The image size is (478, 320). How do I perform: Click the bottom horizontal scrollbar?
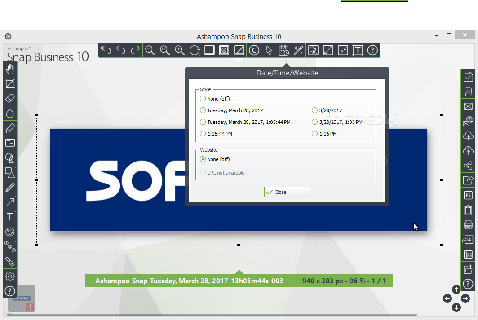click(212, 314)
